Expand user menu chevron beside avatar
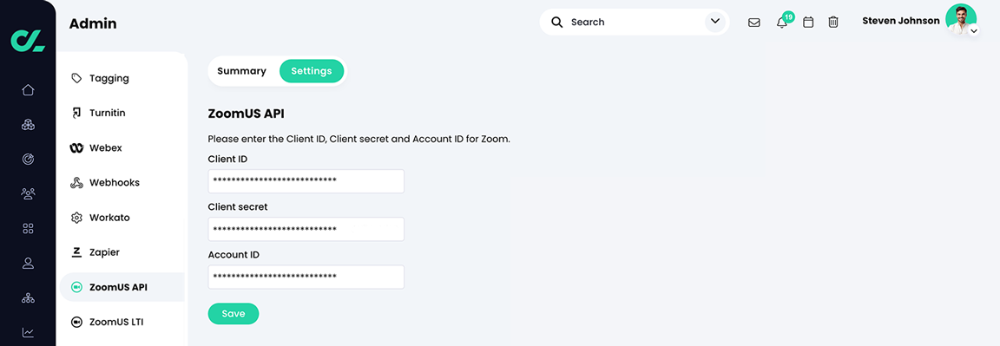 point(973,30)
